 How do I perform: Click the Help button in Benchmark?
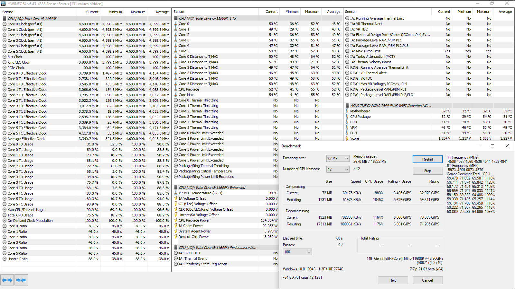pyautogui.click(x=393, y=280)
